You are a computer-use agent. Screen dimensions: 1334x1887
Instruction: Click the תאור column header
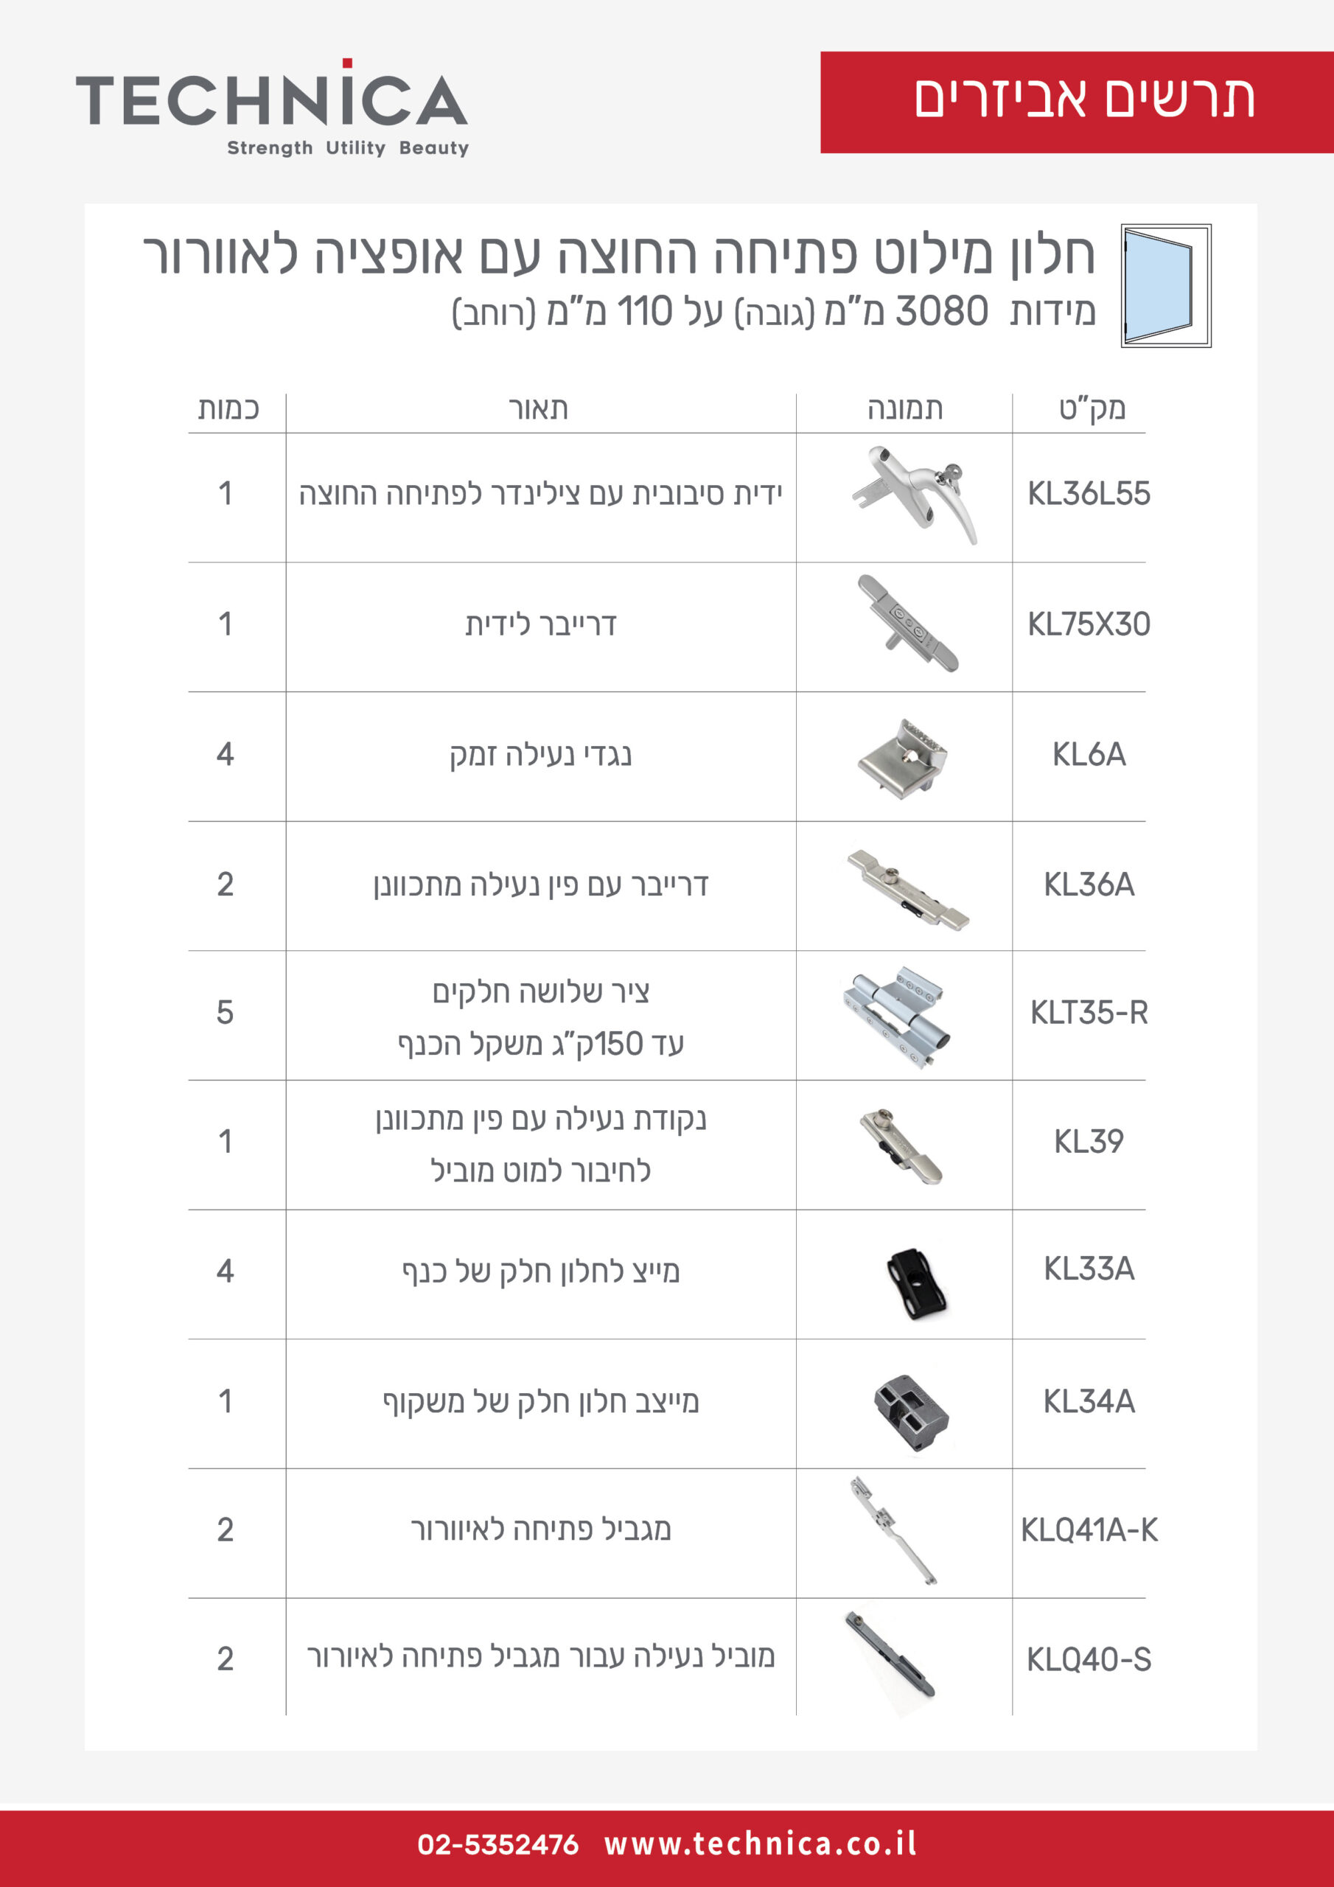click(x=538, y=408)
